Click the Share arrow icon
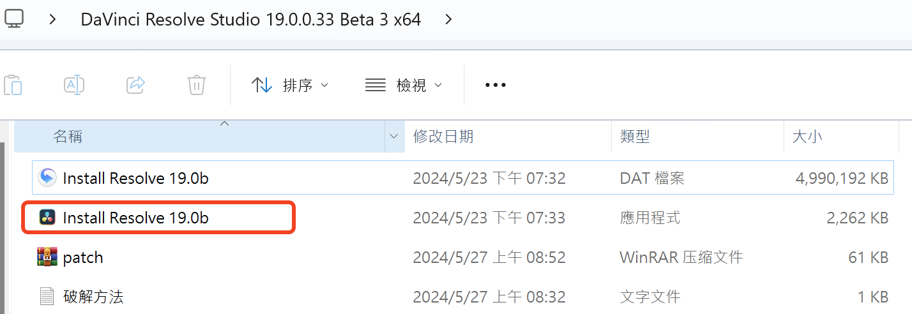This screenshot has width=912, height=314. [135, 84]
